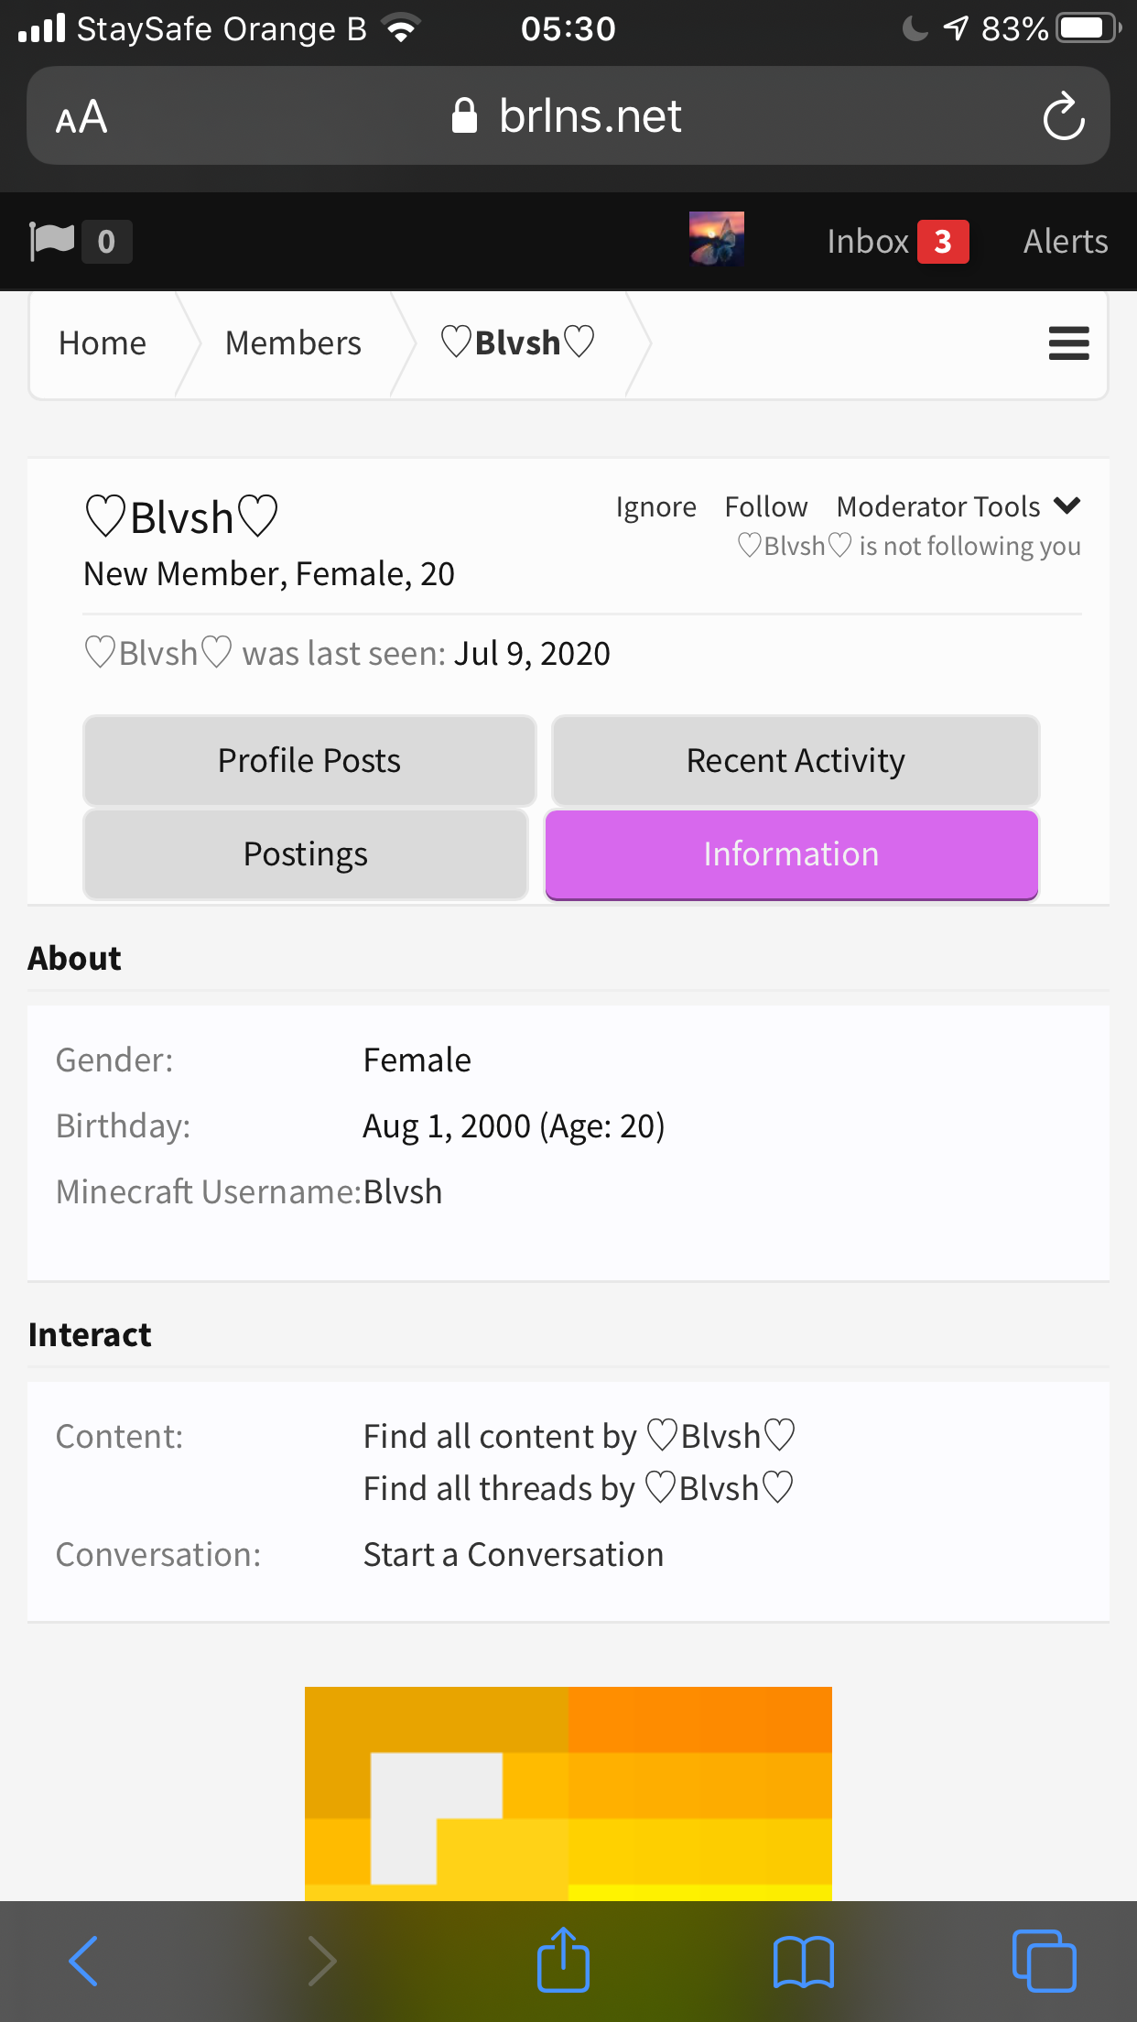
Task: Switch to the Profile Posts tab
Action: point(309,760)
